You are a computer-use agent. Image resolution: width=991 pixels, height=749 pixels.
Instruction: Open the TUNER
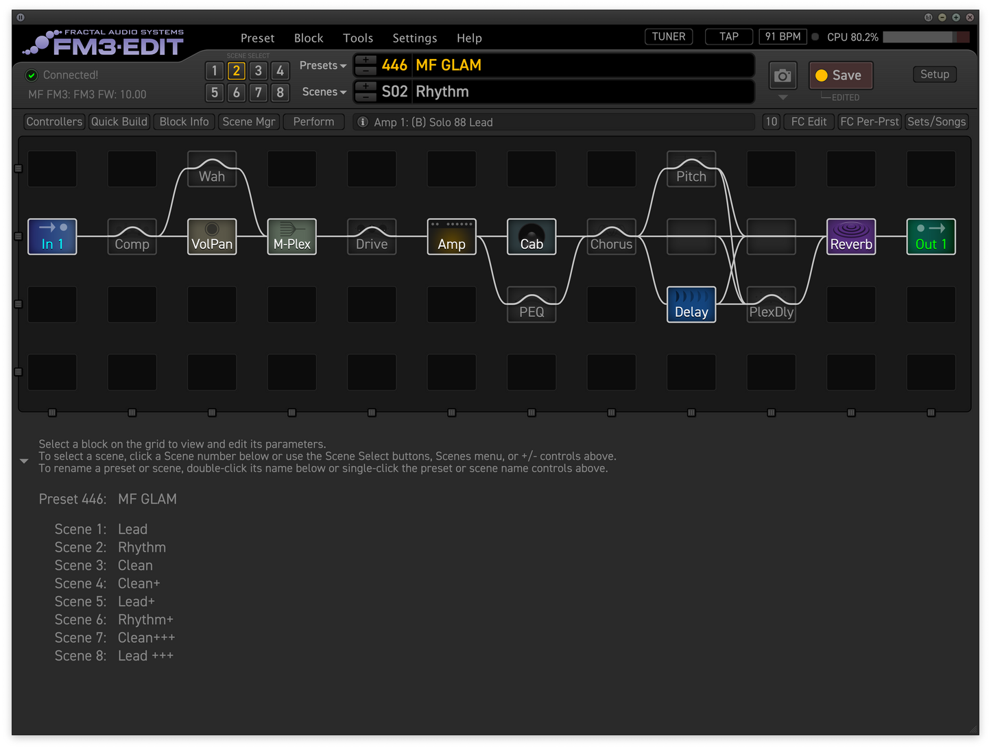pos(668,37)
